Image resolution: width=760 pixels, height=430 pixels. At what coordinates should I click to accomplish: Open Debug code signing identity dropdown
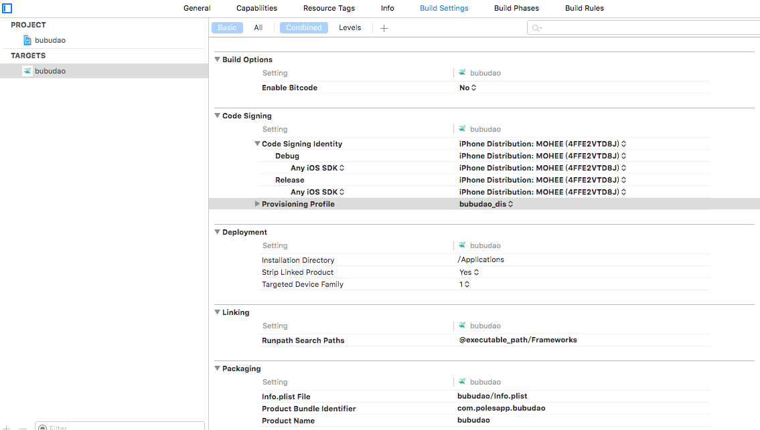point(543,156)
